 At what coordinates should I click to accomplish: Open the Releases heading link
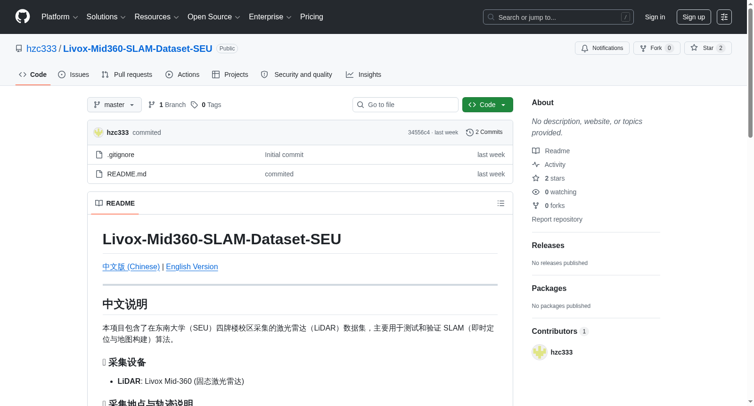pyautogui.click(x=548, y=246)
